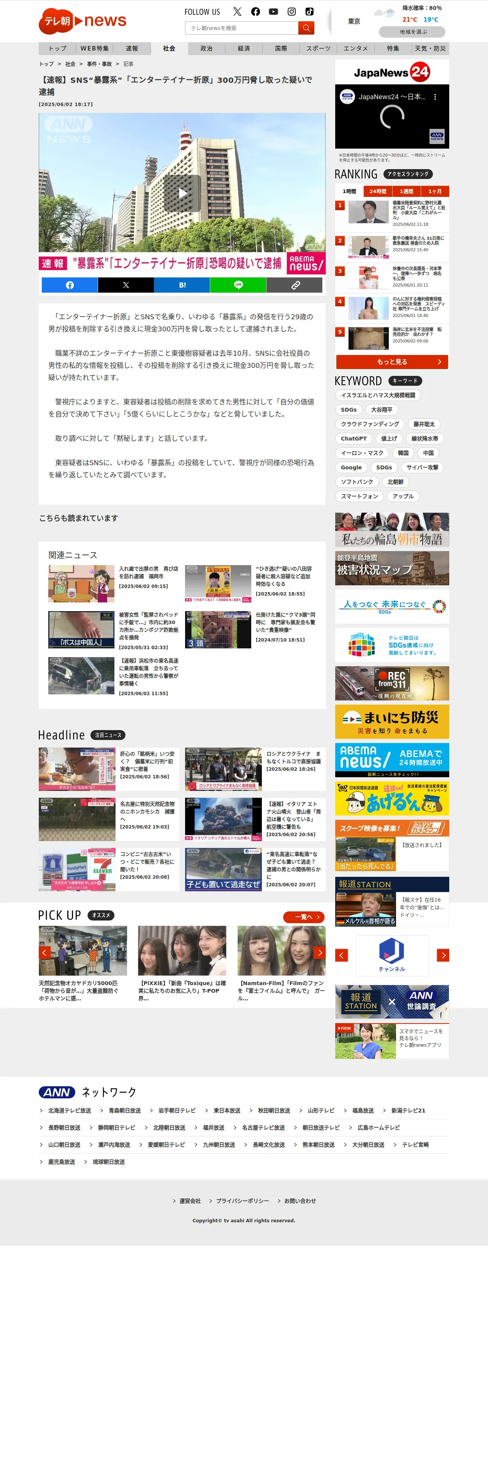Open the REC from311 banner
Screen dimensions: 488x1464
click(x=392, y=683)
